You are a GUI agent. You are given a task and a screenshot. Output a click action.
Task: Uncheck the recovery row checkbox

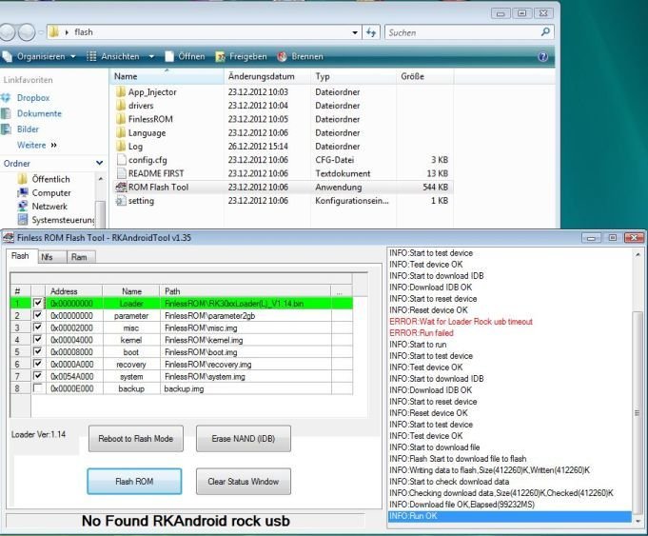coord(38,364)
